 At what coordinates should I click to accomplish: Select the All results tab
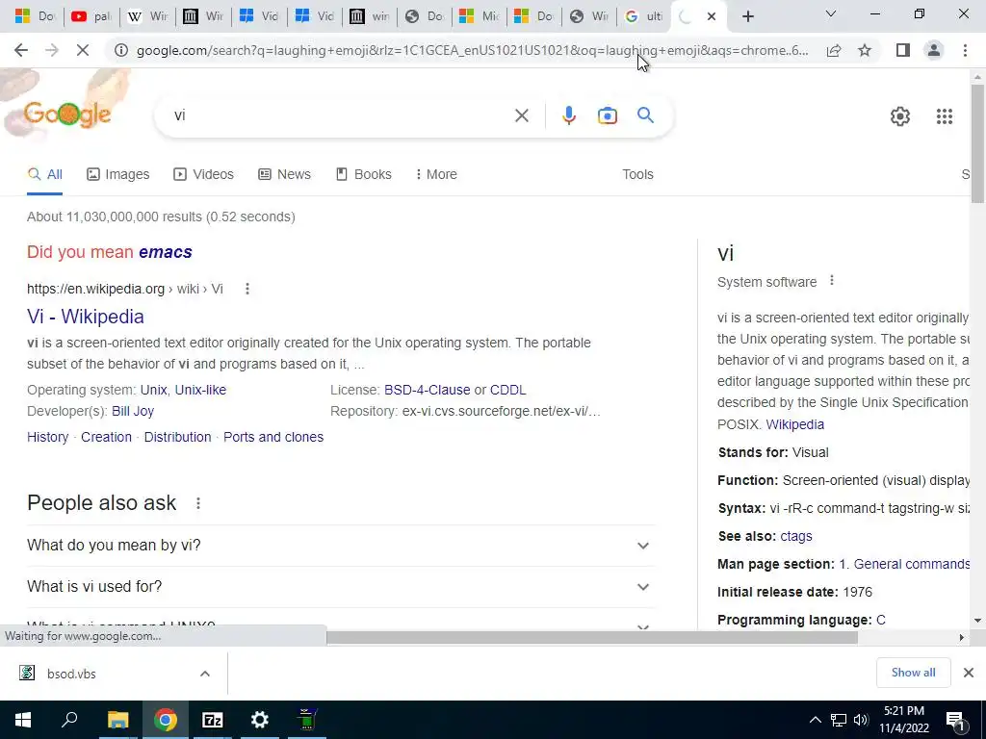pyautogui.click(x=44, y=175)
